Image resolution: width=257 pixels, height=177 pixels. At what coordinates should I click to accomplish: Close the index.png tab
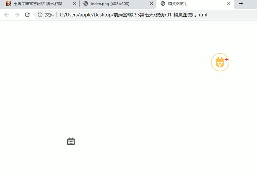click(x=152, y=3)
